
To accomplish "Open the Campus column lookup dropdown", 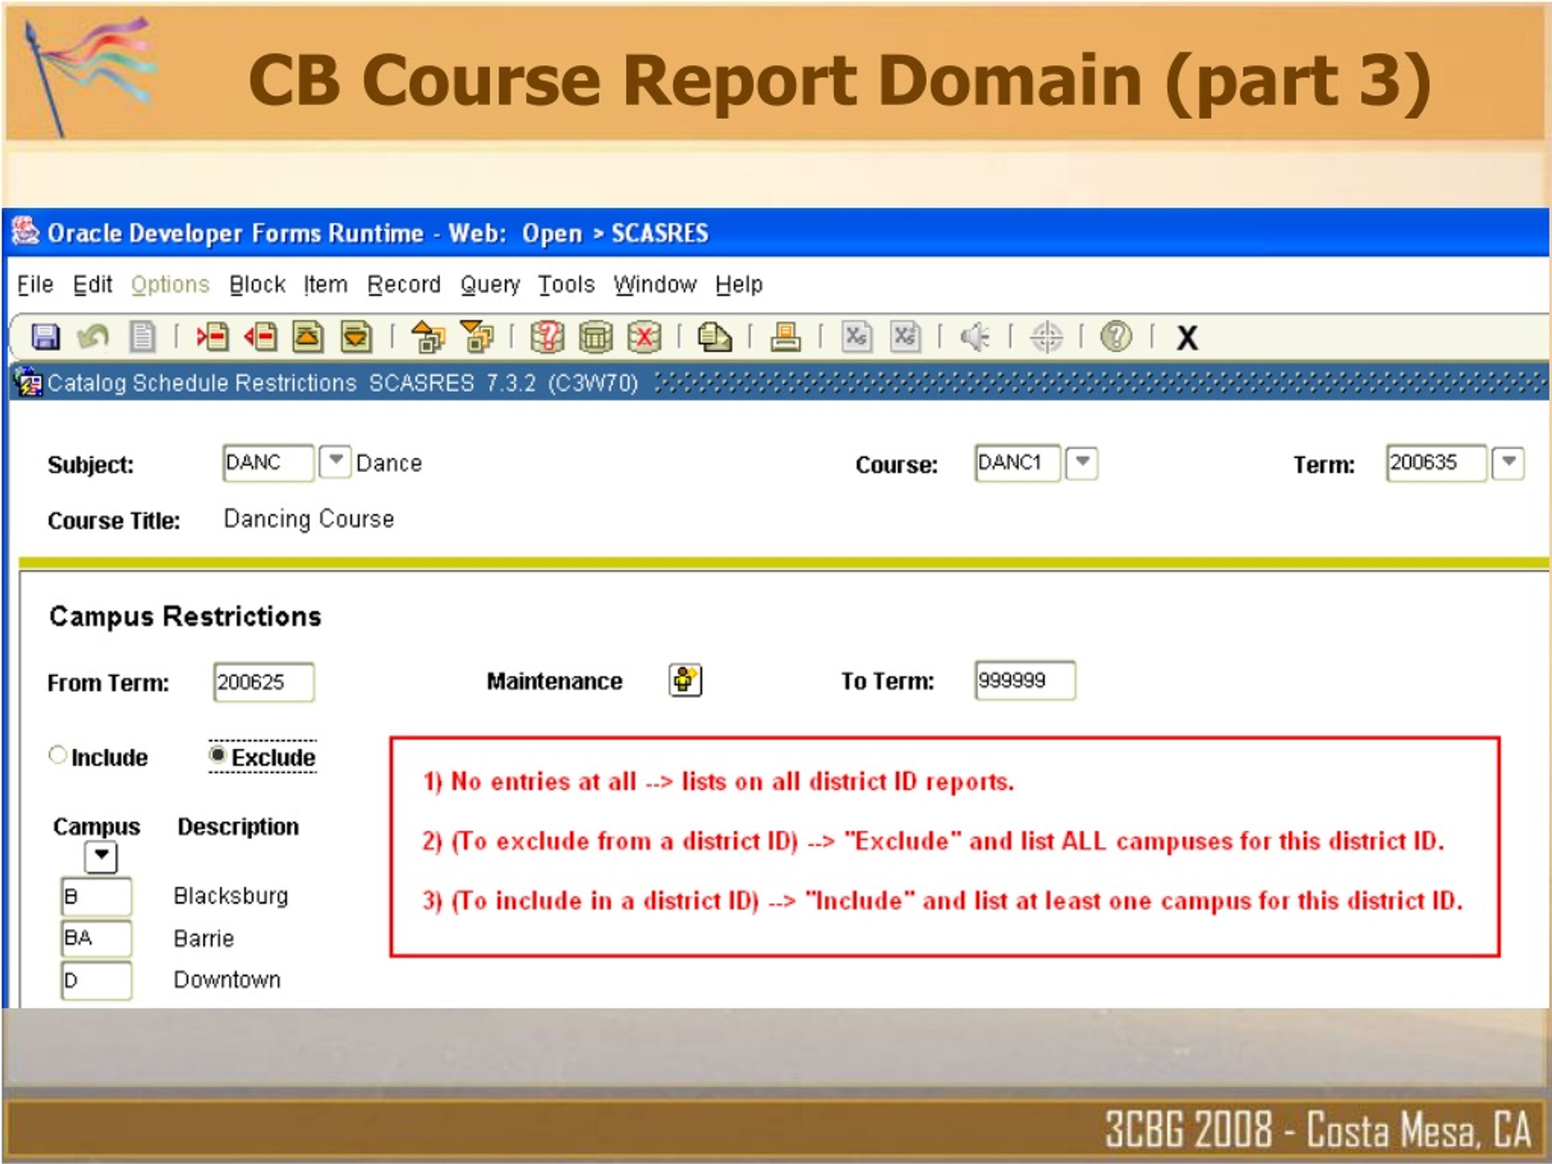I will (x=101, y=857).
